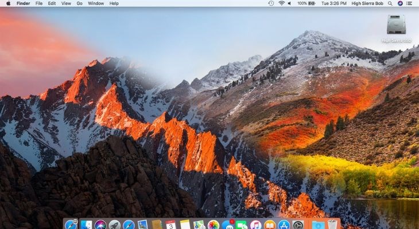Open Maps icon in Dock
Viewport: 419px width, 229px height.
point(199,224)
